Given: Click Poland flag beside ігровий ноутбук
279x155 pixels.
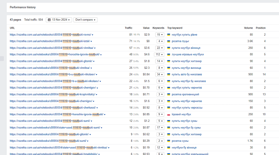Looking at the screenshot, I should 169,115.
